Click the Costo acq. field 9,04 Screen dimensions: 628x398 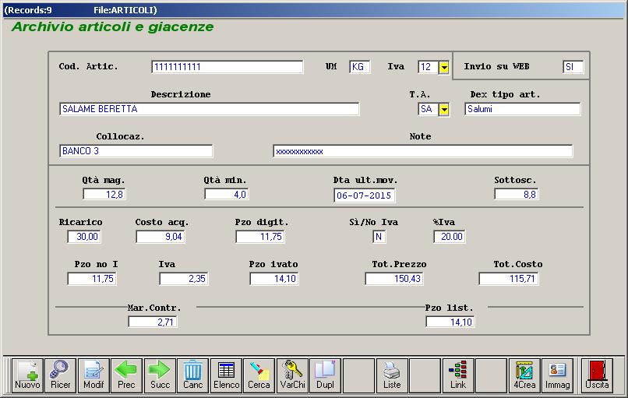[x=161, y=237]
